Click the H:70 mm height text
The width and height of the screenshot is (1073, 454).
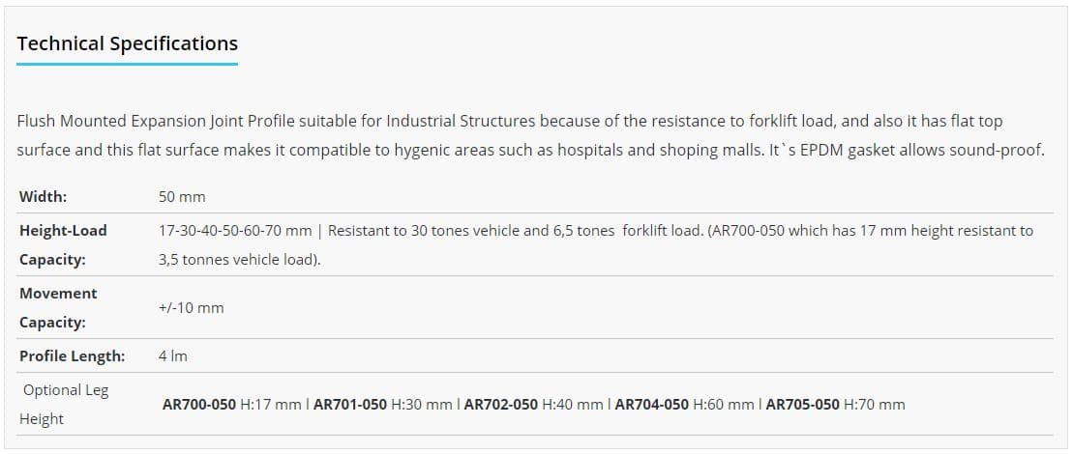point(875,405)
